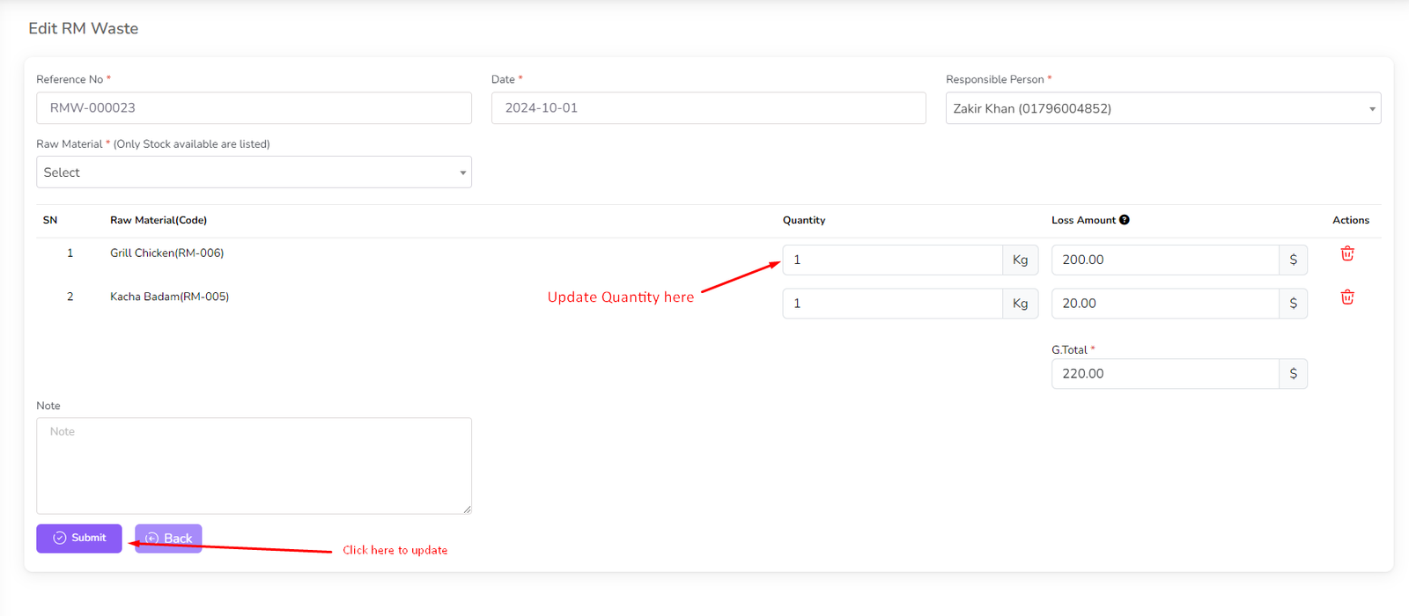Delete the Kacha Badam row
This screenshot has width=1409, height=616.
(x=1346, y=297)
